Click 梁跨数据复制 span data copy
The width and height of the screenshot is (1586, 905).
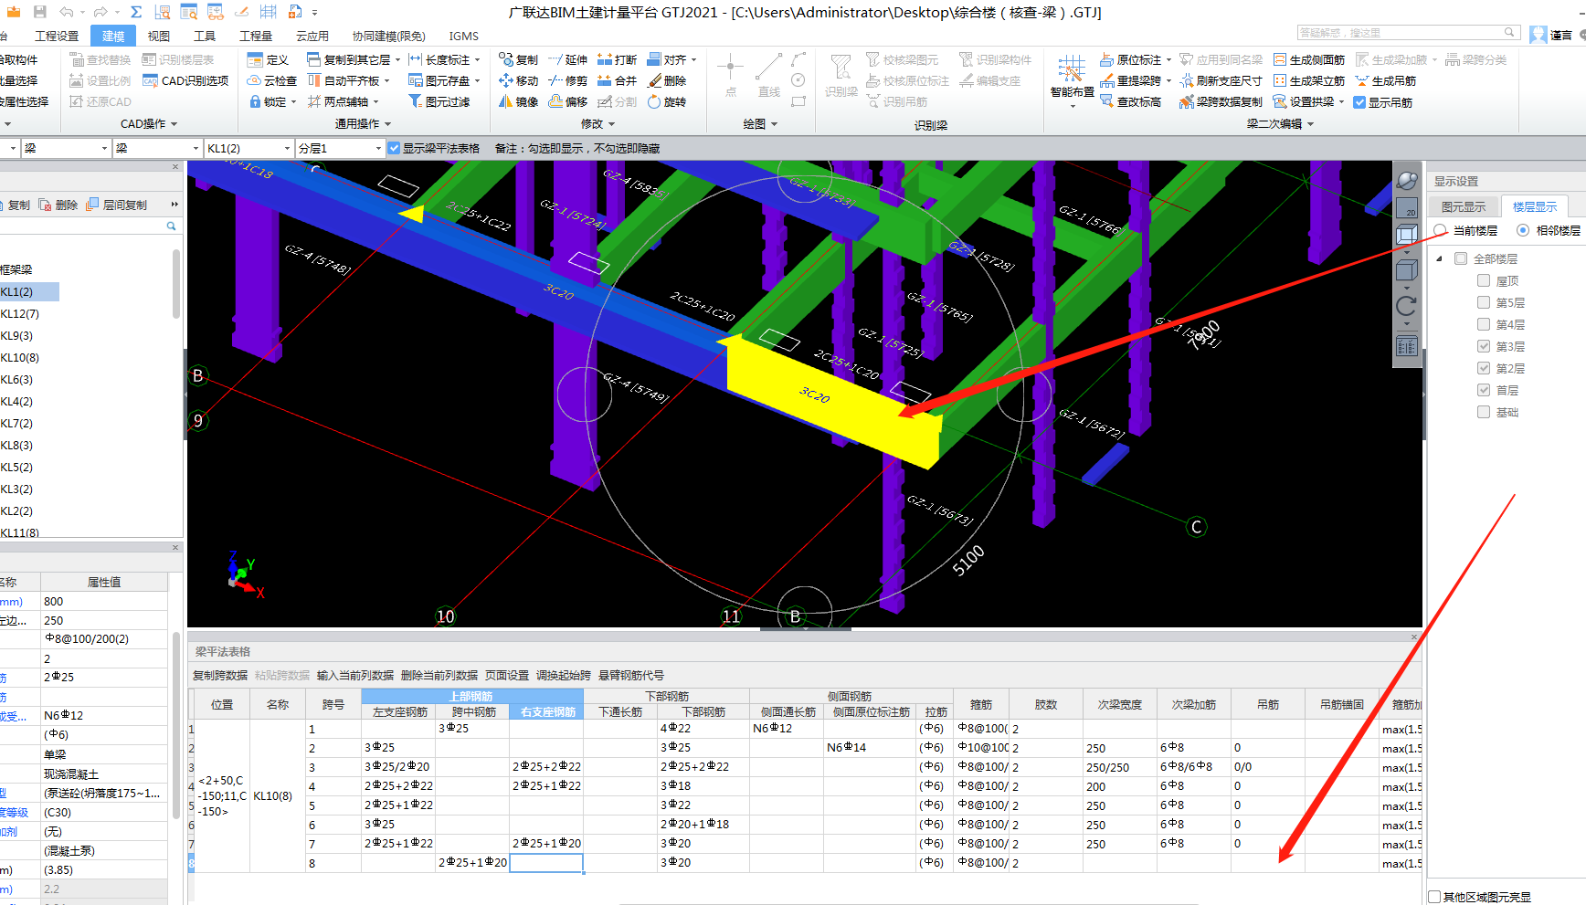point(1221,101)
